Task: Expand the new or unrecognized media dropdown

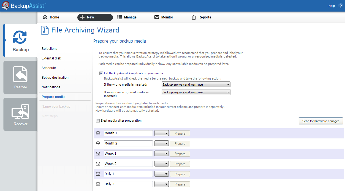Action: [x=196, y=92]
